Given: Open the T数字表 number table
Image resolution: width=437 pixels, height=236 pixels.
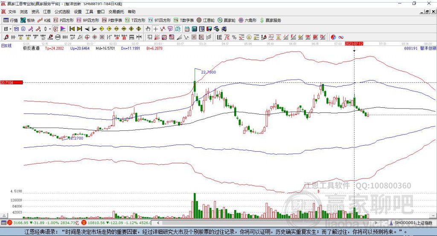Looking at the screenshot, I should (184, 20).
